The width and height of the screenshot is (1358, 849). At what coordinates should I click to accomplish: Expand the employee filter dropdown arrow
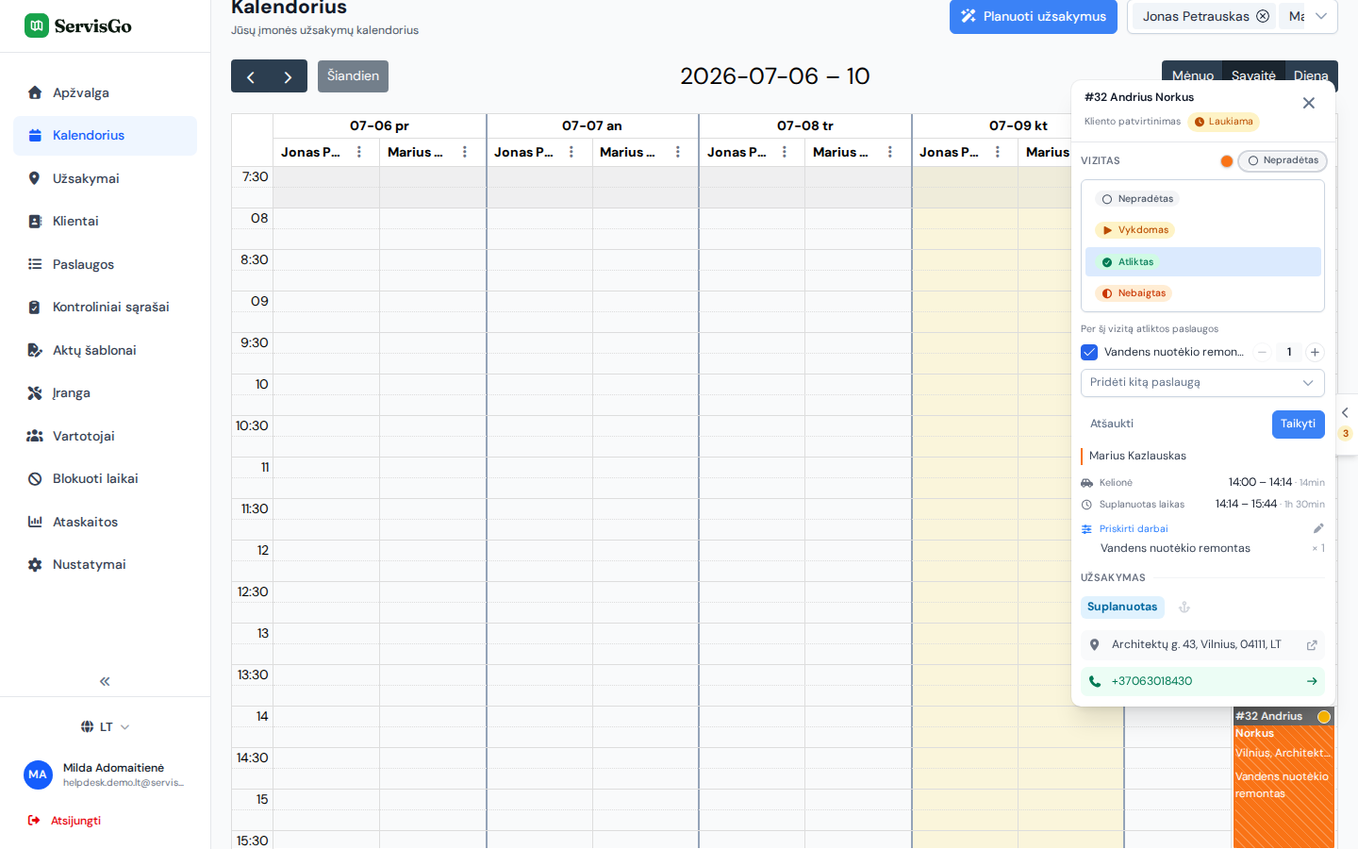(x=1321, y=16)
